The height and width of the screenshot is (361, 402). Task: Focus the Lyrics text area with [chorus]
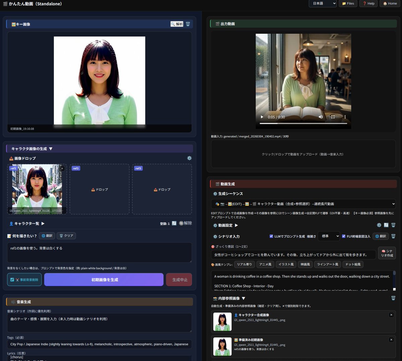click(99, 358)
